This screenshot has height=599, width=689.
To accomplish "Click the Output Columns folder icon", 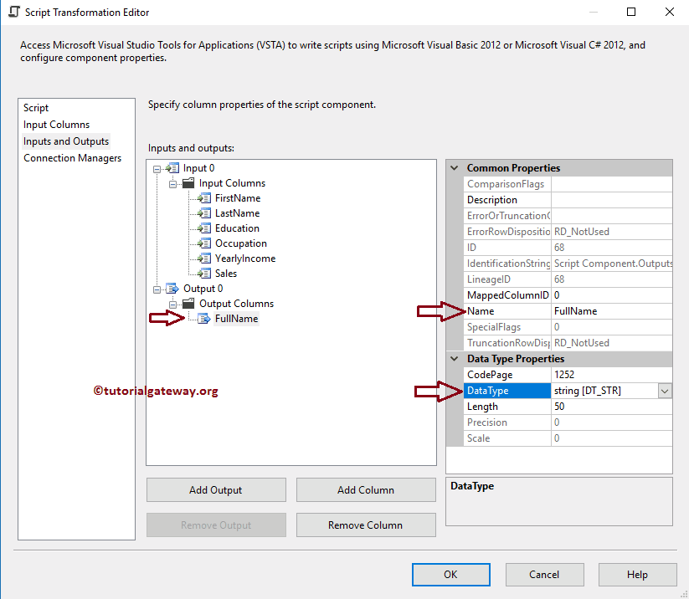I will [x=188, y=304].
